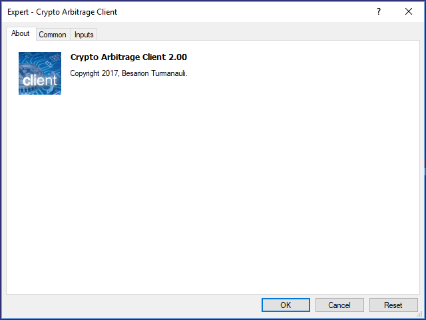
Task: Select the About tab
Action: (x=21, y=33)
